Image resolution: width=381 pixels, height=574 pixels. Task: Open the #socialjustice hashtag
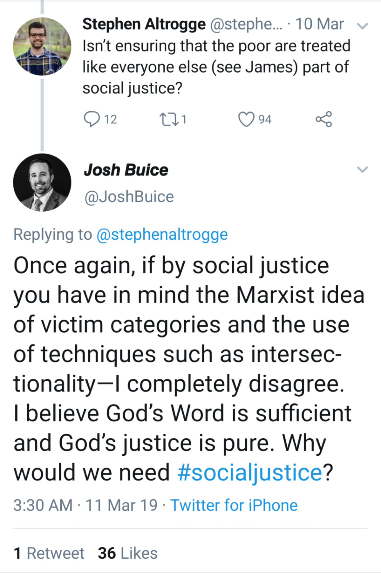(x=250, y=473)
